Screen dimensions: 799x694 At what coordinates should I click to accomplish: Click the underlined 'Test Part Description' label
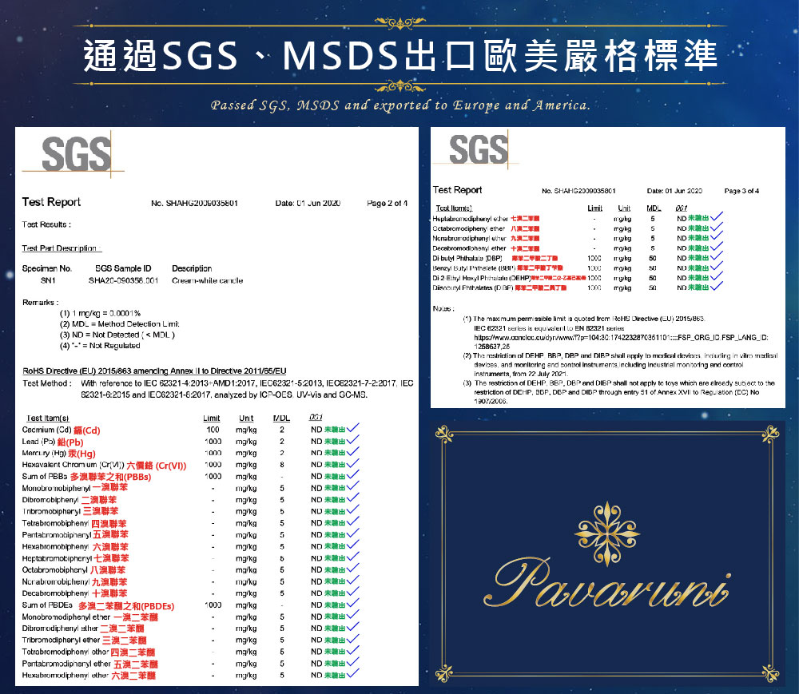tap(62, 248)
